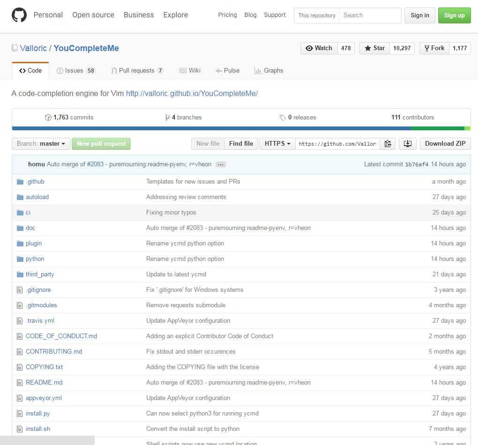Screen dimensions: 478x445
Task: Open Personal in top navigation
Action: (x=48, y=15)
